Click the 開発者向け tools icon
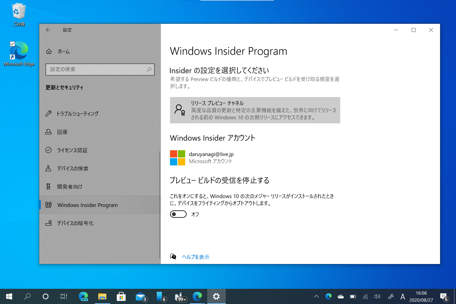Screen dimensions: 456x304 pyautogui.click(x=48, y=186)
